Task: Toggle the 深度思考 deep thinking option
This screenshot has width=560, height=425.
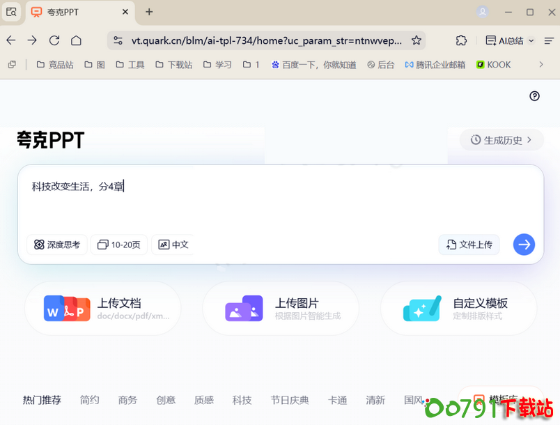Action: (x=57, y=245)
